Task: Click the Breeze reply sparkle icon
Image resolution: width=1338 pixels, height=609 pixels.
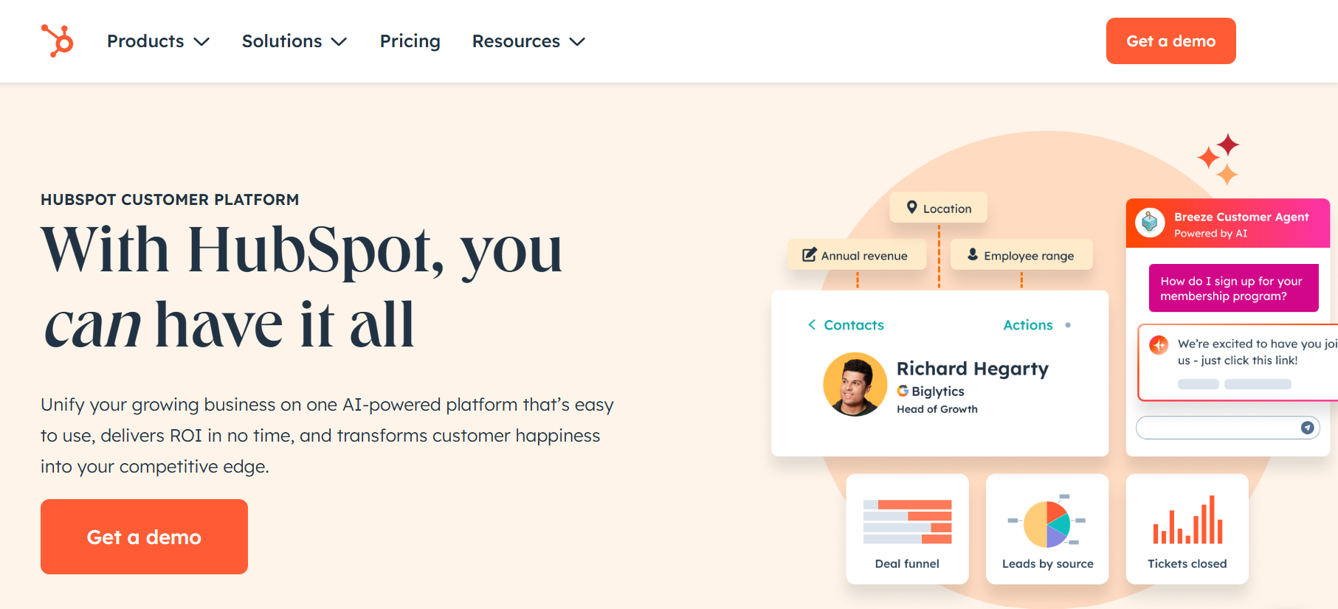Action: tap(1159, 344)
